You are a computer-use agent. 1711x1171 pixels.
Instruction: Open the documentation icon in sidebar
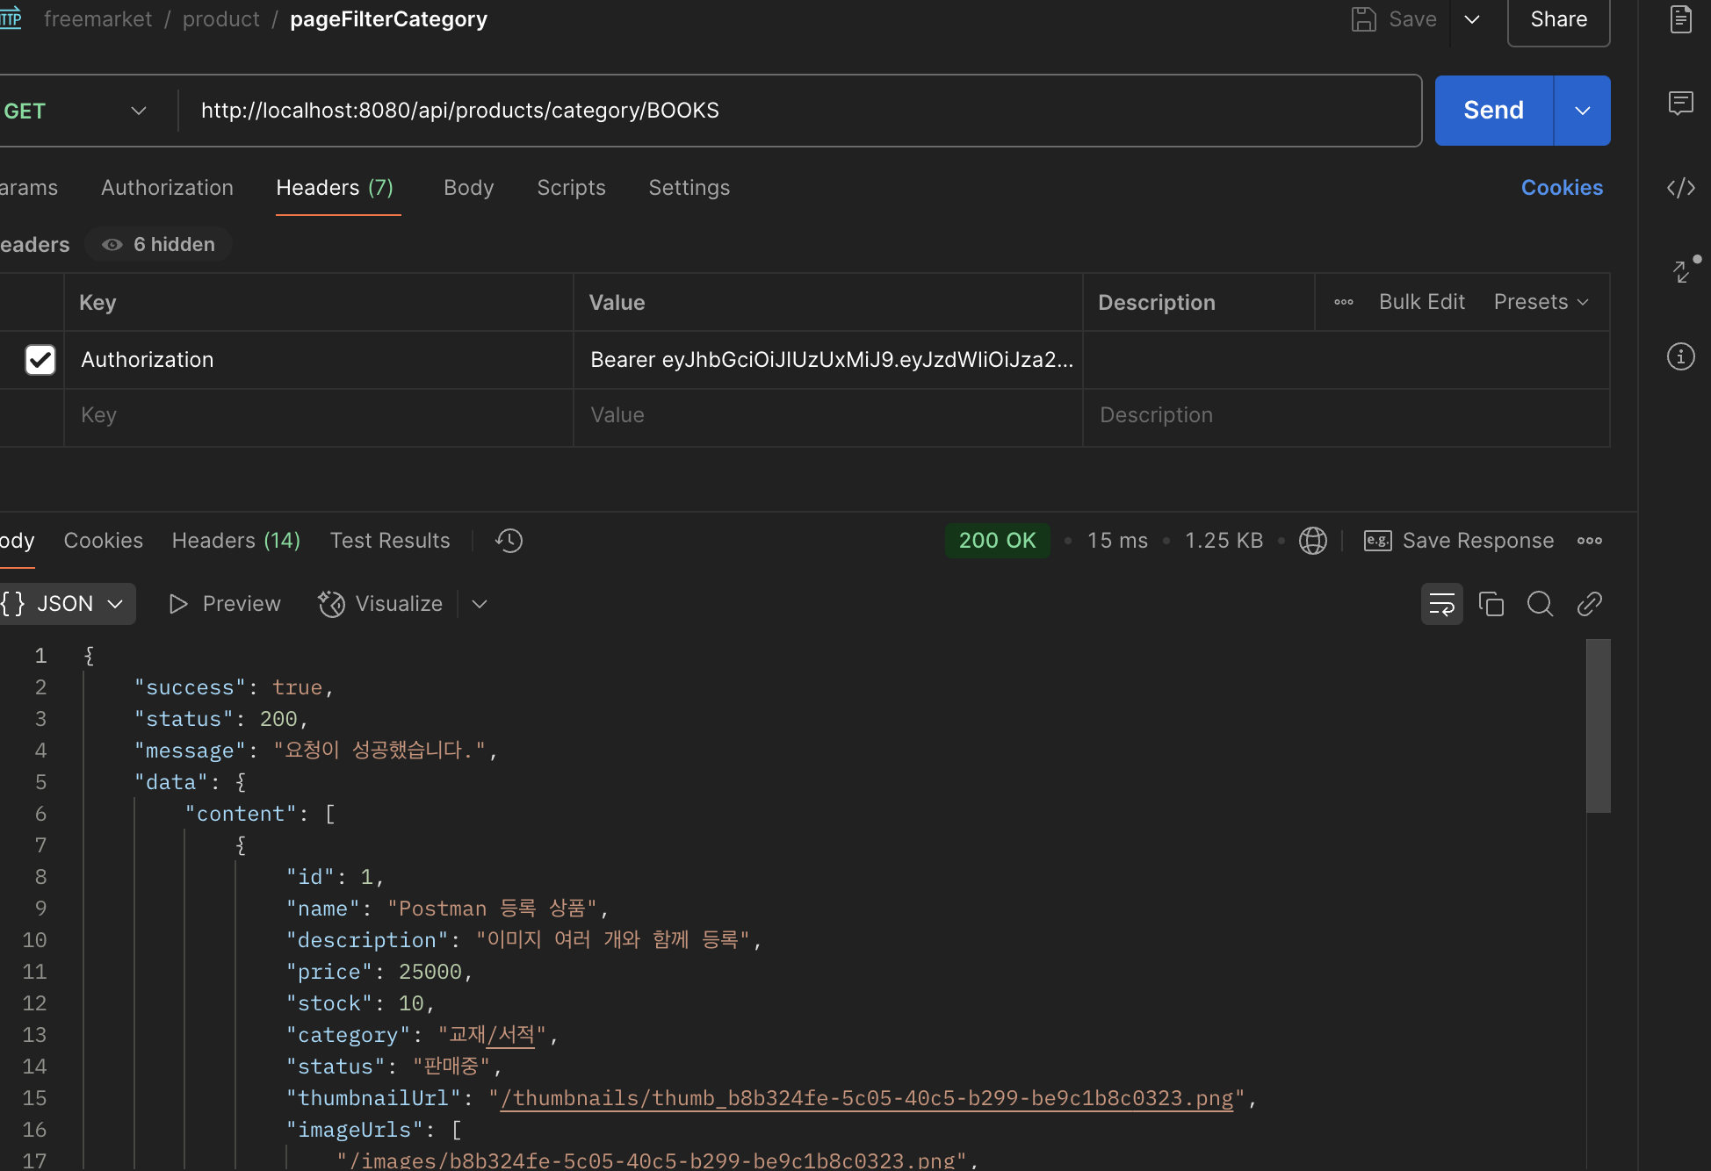click(x=1680, y=19)
